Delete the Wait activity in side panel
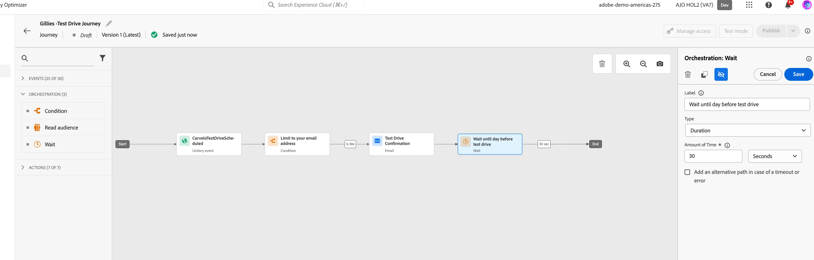Screen dimensions: 814x260 pyautogui.click(x=688, y=75)
